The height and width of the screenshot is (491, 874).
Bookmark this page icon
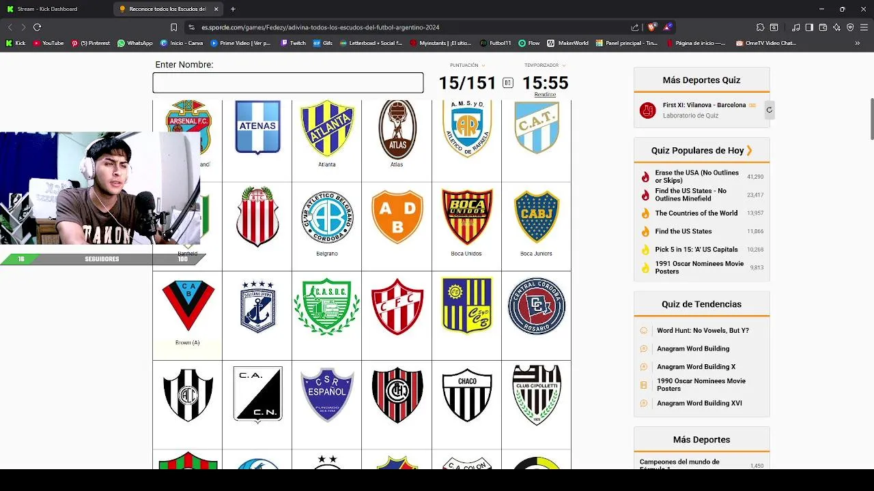(174, 27)
